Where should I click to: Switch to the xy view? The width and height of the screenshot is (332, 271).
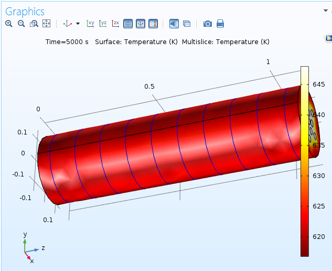point(90,24)
